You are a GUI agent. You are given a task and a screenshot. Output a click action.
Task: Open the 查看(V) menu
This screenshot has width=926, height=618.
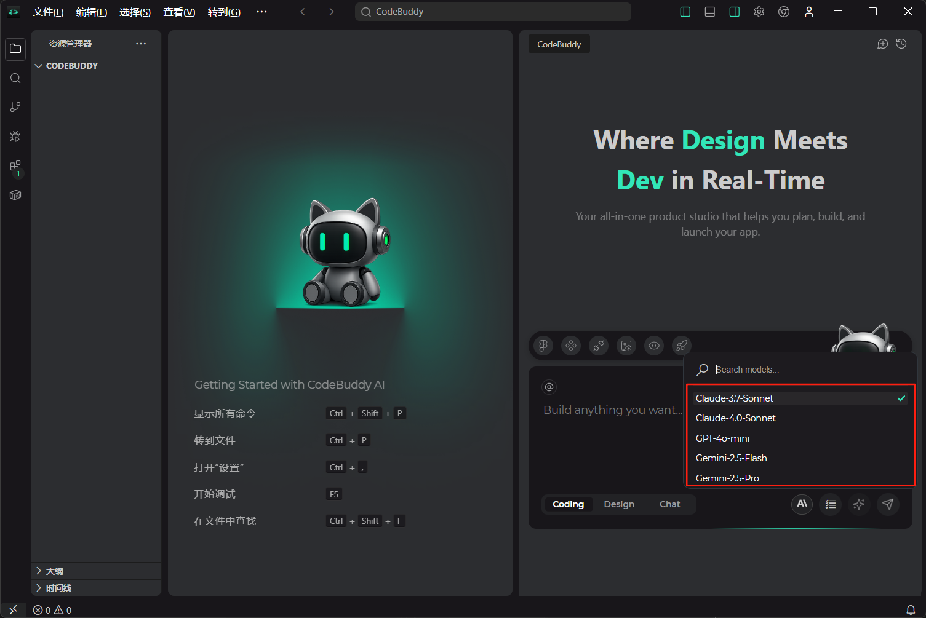(x=179, y=12)
